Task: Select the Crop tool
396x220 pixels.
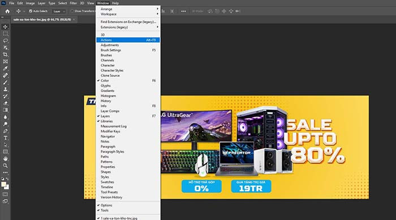Action: tap(5, 54)
